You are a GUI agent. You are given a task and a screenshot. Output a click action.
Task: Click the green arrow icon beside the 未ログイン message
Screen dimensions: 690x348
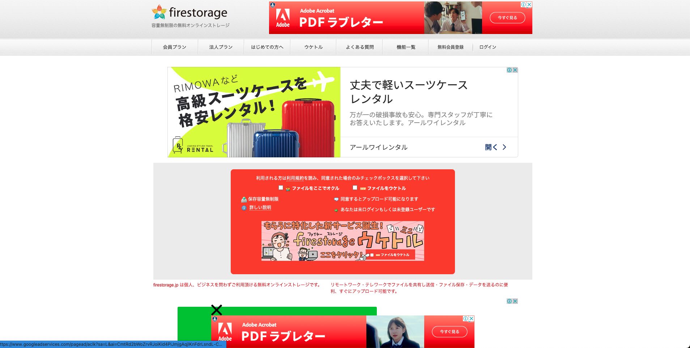point(336,209)
